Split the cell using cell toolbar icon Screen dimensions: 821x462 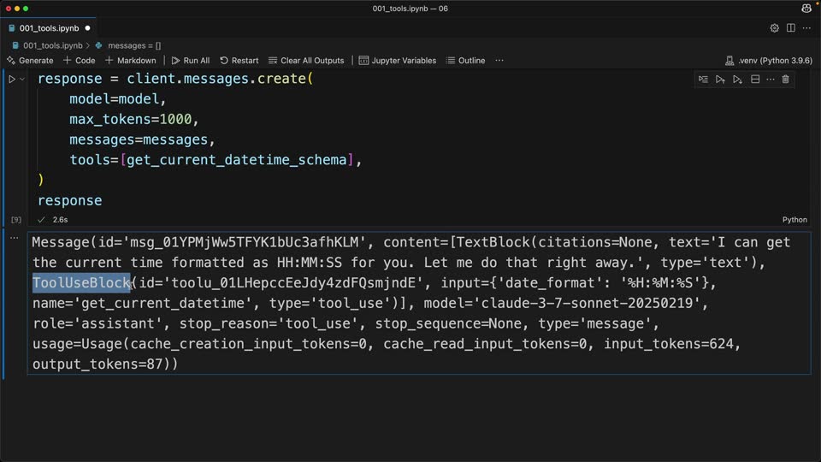[x=755, y=79]
